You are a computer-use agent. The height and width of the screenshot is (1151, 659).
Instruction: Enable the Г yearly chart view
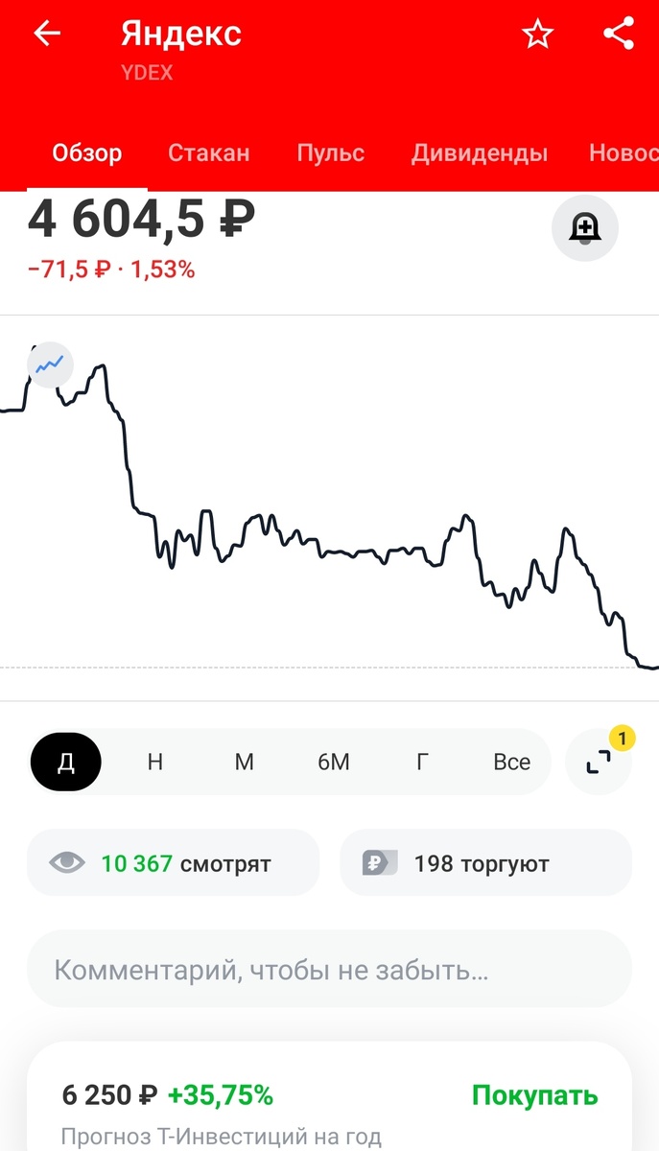(x=422, y=761)
